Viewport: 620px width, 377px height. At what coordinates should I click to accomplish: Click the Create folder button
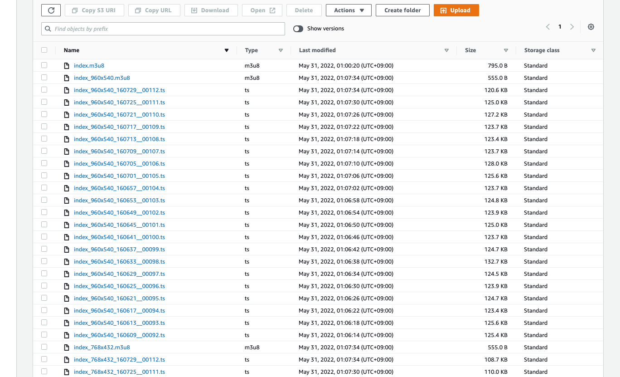coord(402,10)
